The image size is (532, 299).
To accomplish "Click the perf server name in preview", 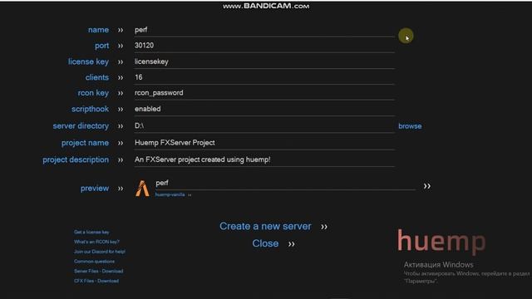I will 162,183.
